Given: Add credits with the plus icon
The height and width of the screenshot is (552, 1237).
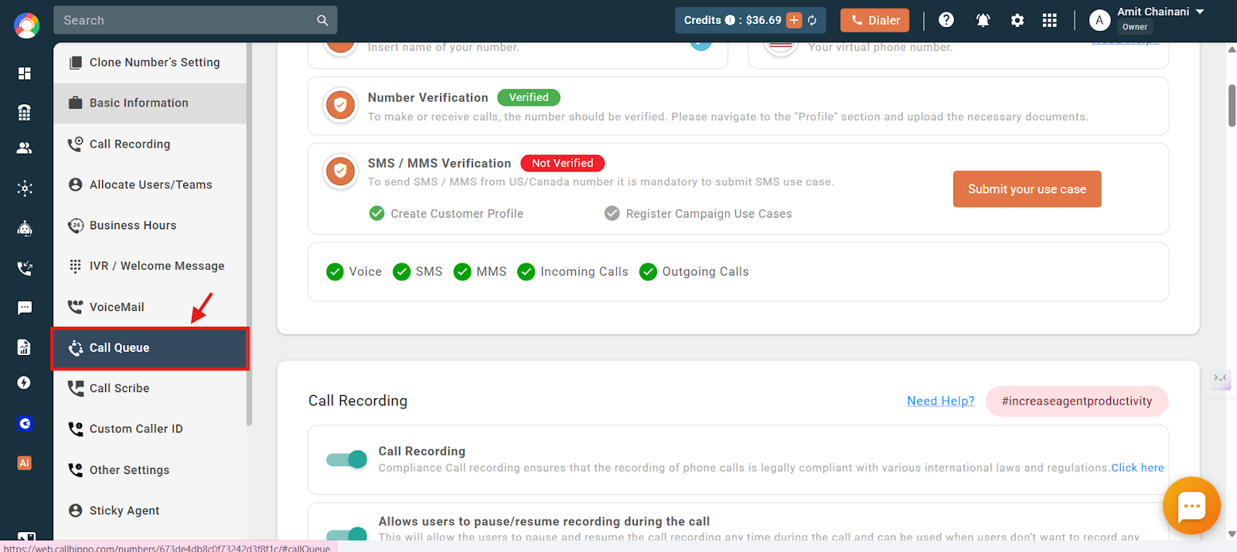Looking at the screenshot, I should tap(794, 20).
